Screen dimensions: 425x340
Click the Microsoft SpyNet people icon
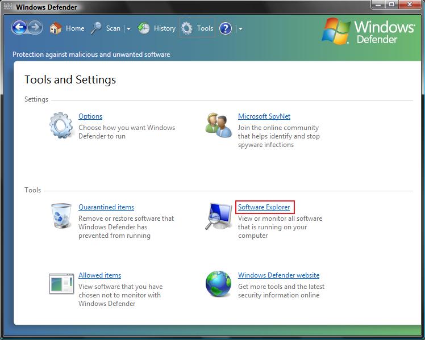tap(218, 125)
